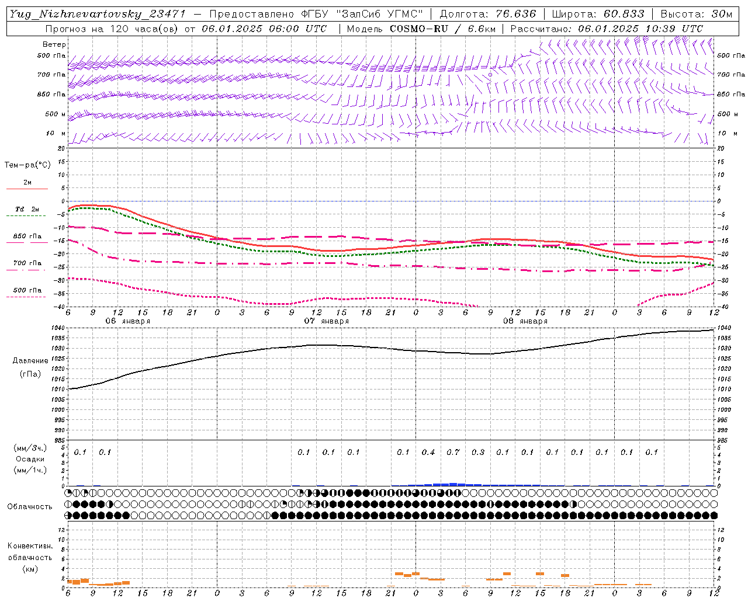Click the Давление pressure panel label

pyautogui.click(x=30, y=361)
